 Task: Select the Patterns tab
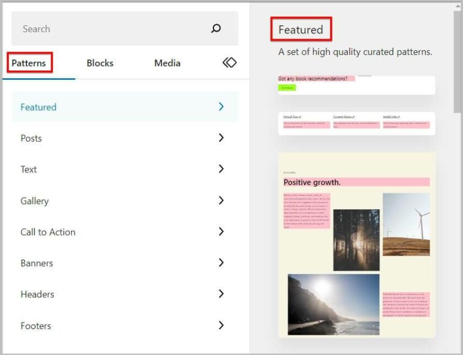(30, 63)
